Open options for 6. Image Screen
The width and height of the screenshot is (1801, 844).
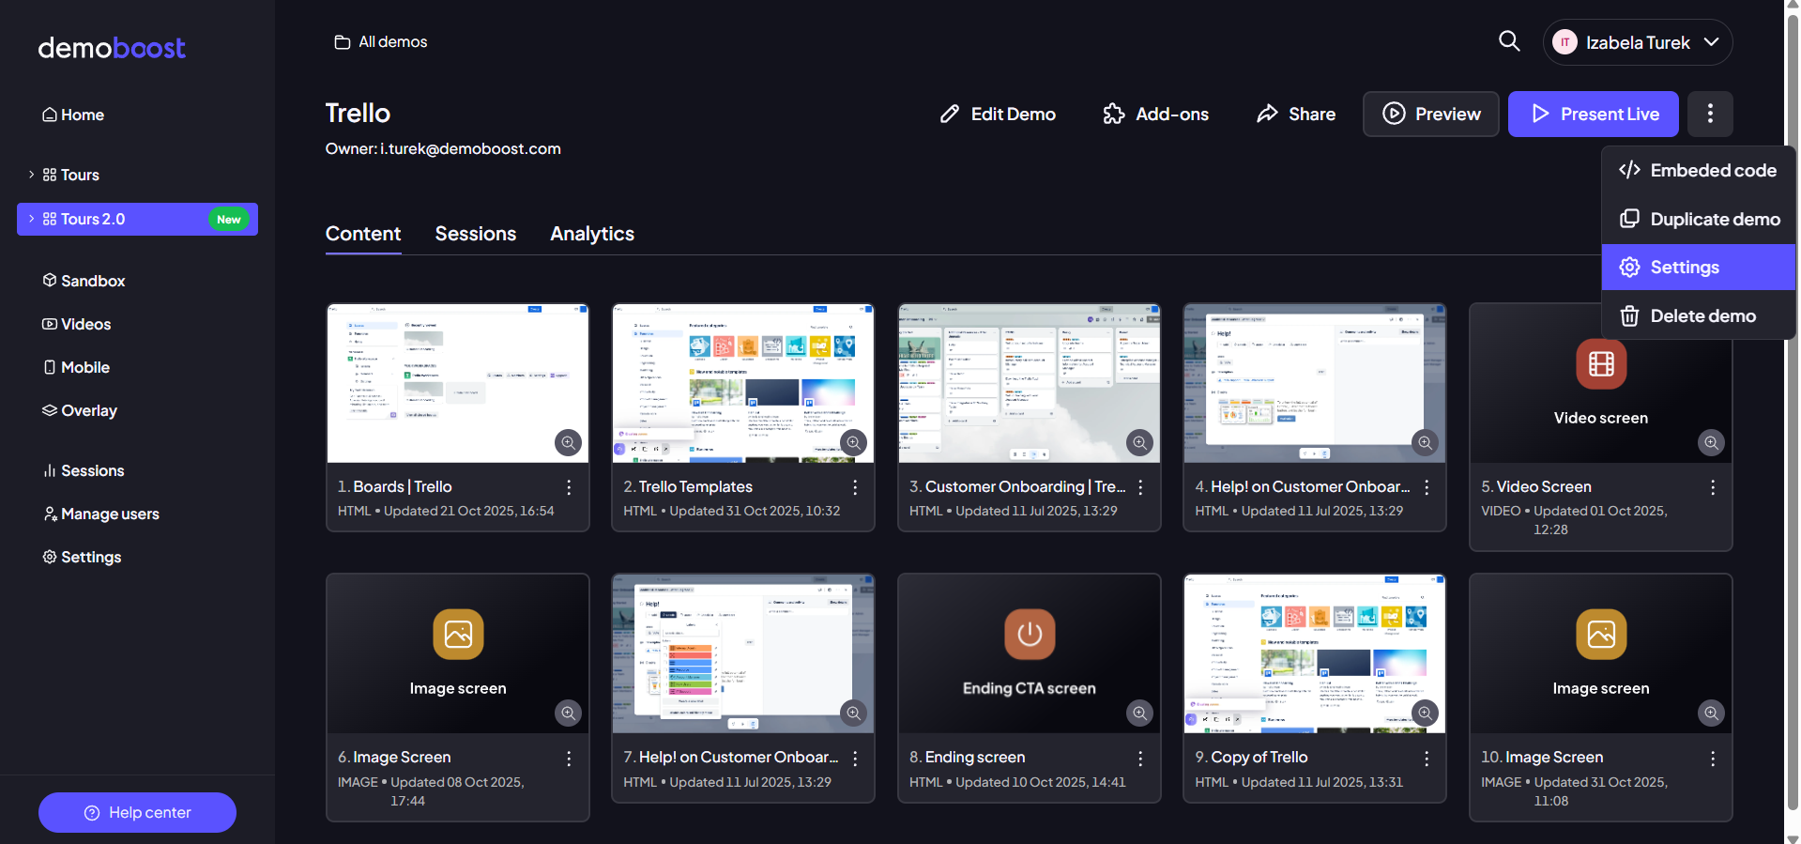click(569, 758)
